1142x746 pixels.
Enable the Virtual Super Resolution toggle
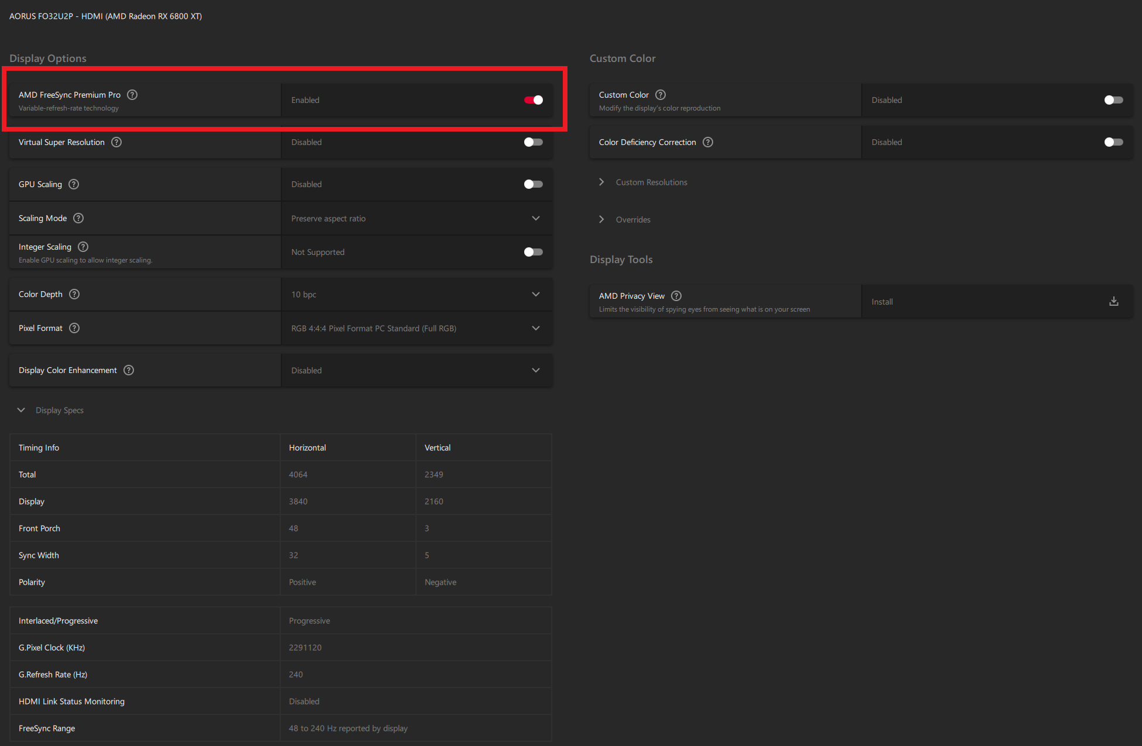(533, 142)
